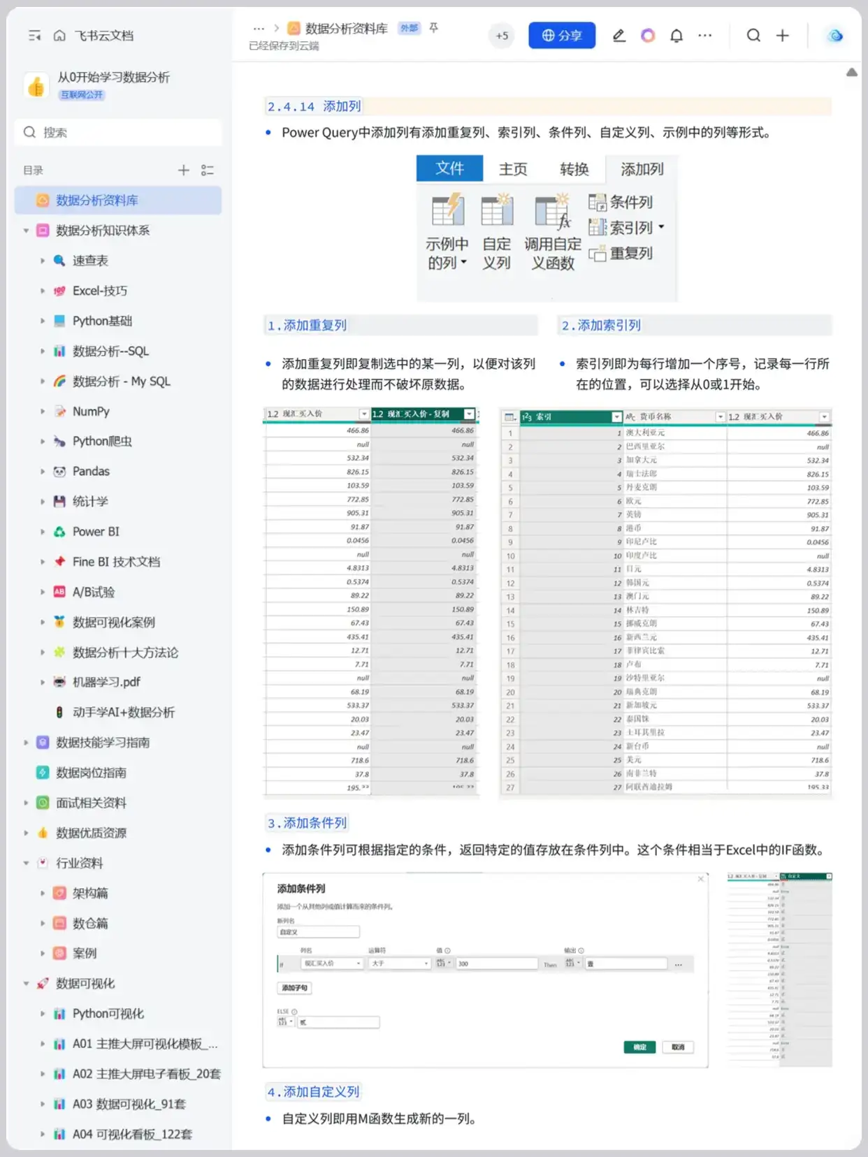Toggle the 目录 list-collapse icon
This screenshot has height=1157, width=868.
pos(208,170)
